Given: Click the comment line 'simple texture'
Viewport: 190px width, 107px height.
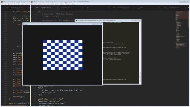Looking at the screenshot, I should point(50,16).
